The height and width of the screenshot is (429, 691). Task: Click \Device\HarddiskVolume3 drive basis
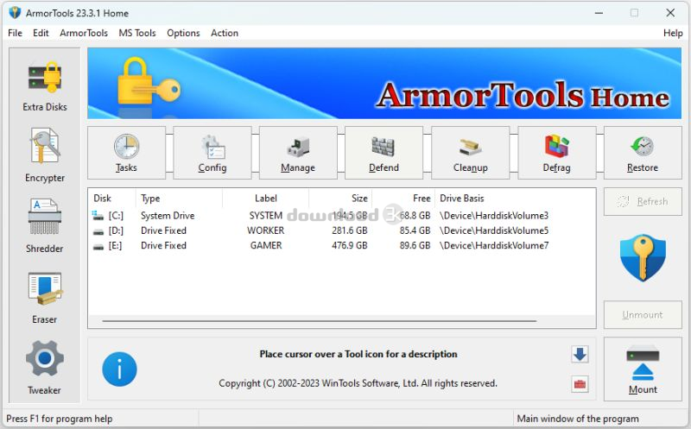(x=494, y=216)
